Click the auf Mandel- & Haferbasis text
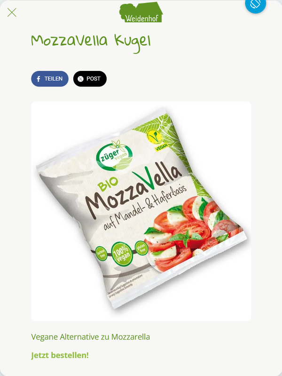 (145, 207)
